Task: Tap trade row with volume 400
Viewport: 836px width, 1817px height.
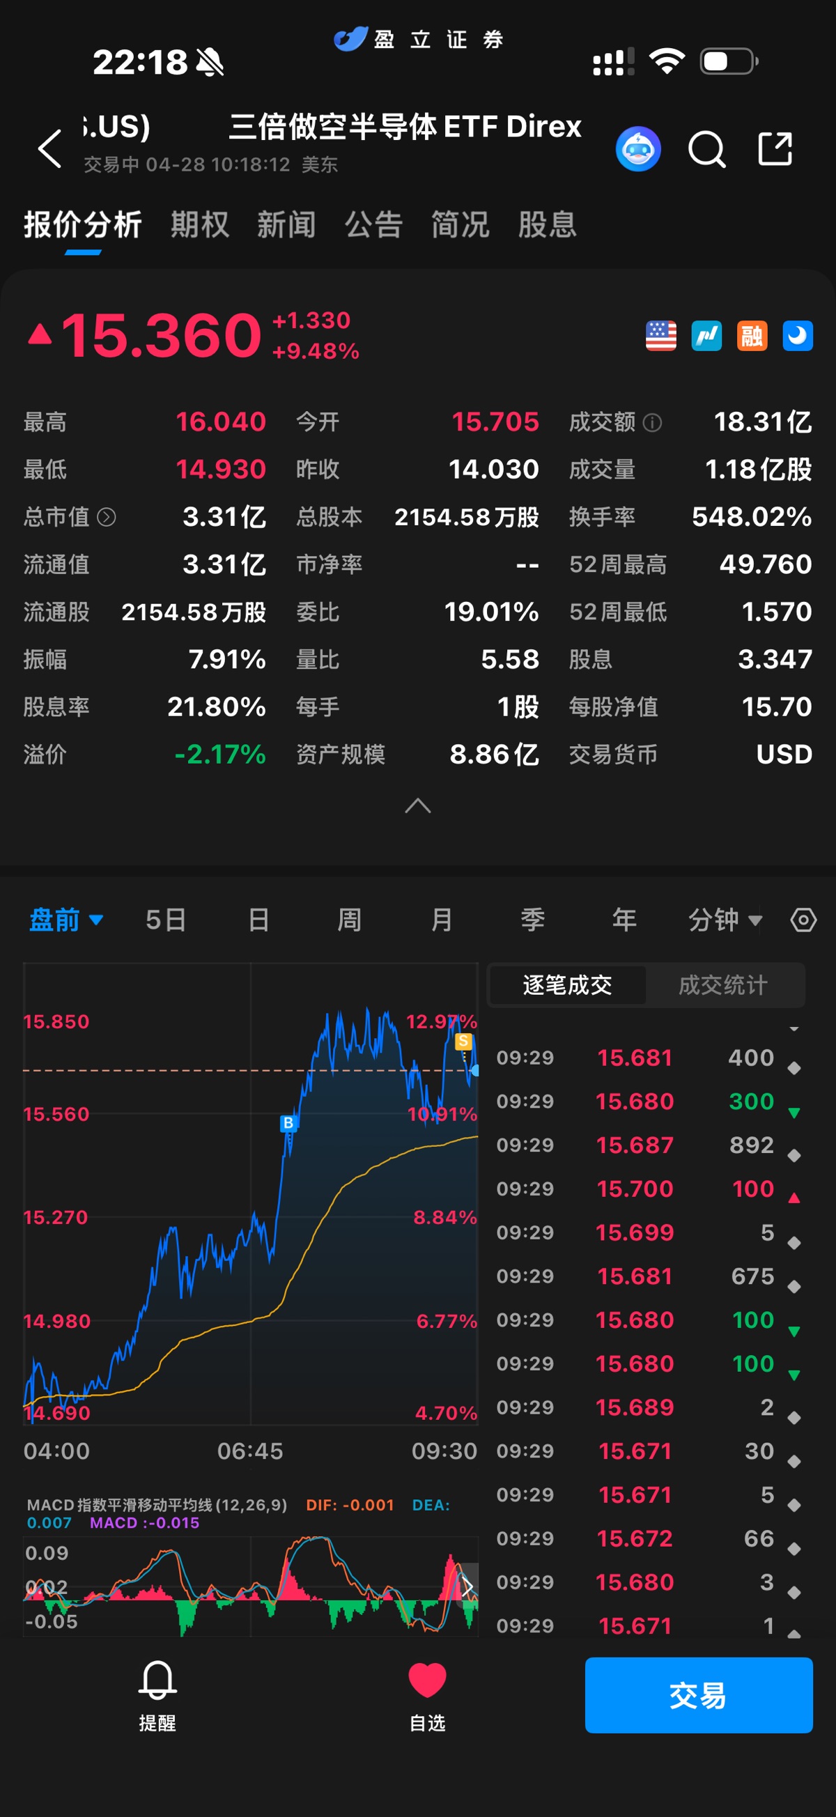Action: [649, 1058]
